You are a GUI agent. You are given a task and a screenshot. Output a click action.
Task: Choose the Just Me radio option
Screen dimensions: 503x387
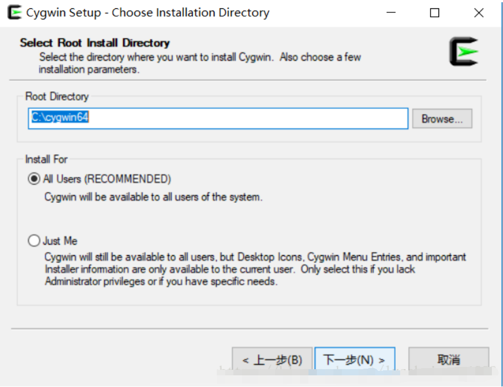click(x=34, y=241)
